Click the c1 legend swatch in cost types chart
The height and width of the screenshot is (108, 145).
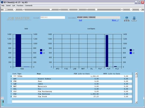pos(131,50)
